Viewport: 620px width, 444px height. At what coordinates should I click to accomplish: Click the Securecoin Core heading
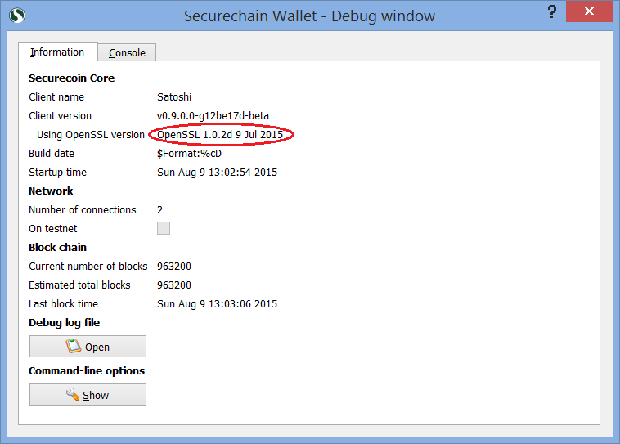click(71, 78)
